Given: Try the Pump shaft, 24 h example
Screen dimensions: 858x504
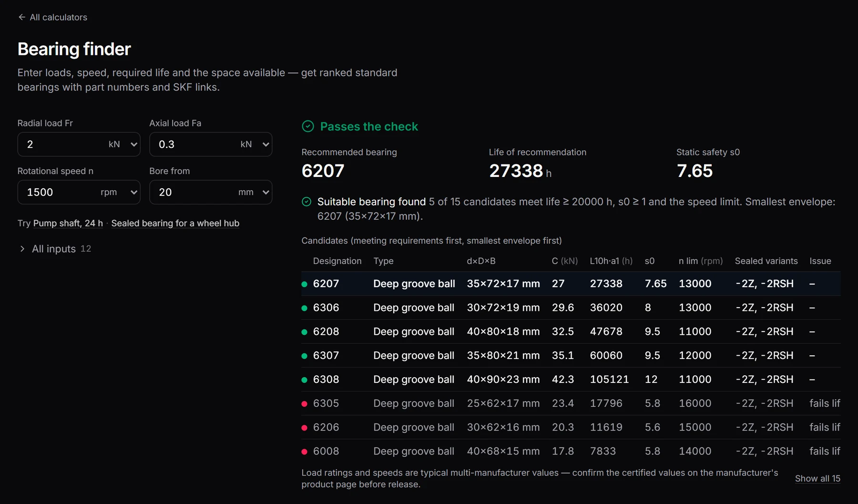Looking at the screenshot, I should (68, 223).
